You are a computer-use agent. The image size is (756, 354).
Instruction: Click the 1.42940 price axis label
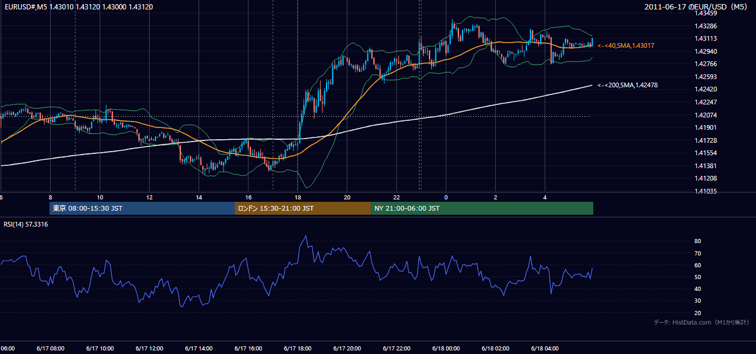(x=706, y=51)
